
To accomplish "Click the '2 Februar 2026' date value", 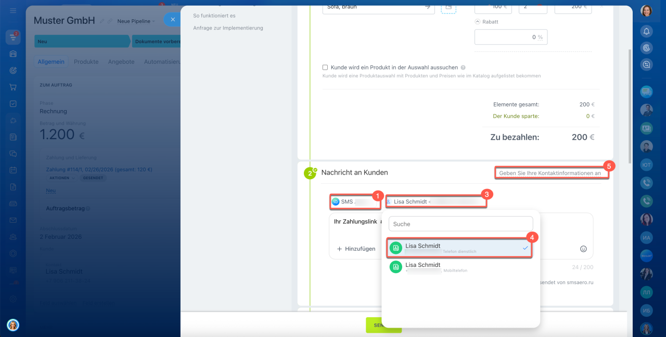I will [x=61, y=237].
